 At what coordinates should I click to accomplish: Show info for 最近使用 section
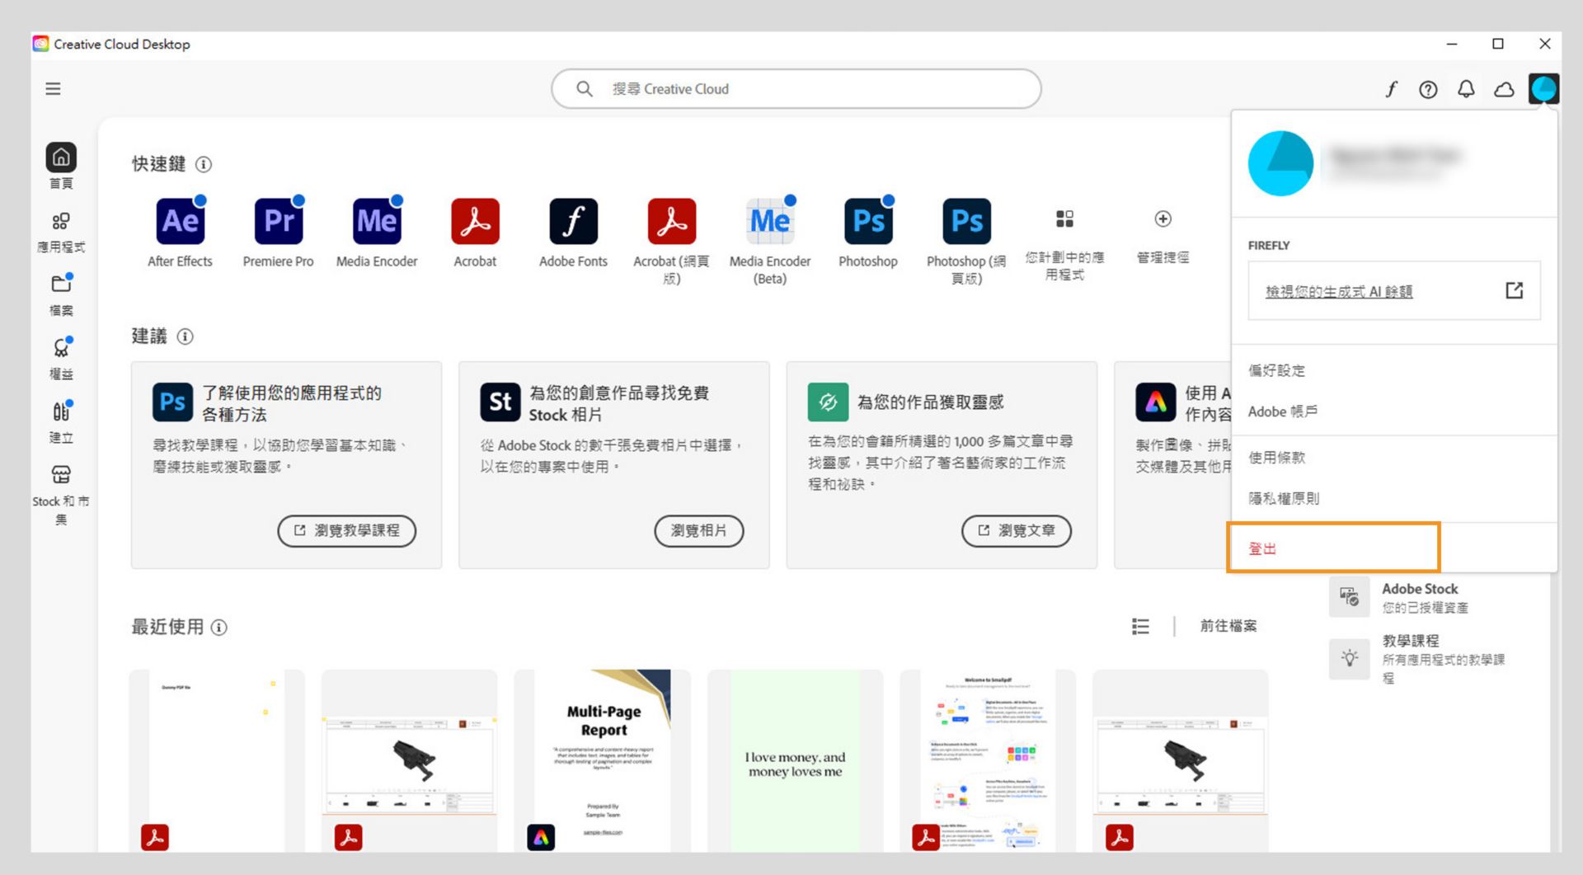pos(219,628)
